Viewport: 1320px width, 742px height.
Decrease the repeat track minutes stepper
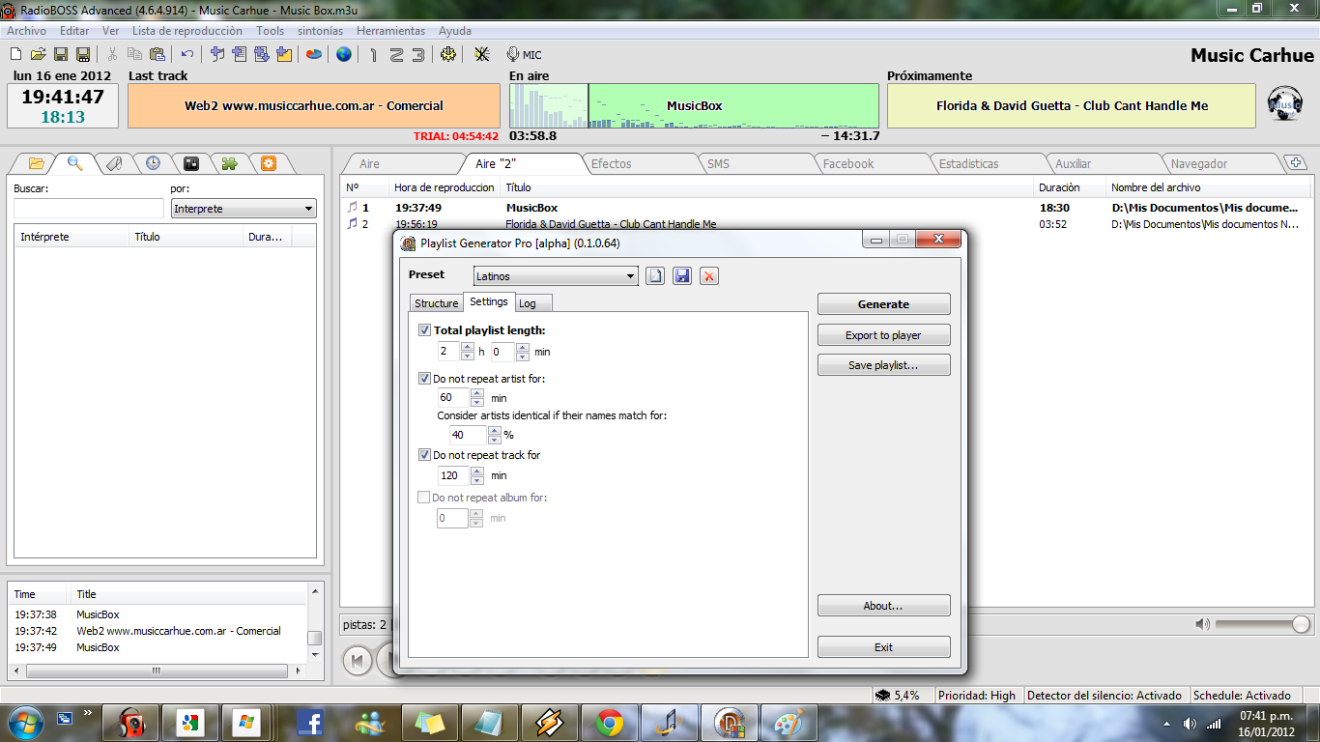[x=476, y=480]
